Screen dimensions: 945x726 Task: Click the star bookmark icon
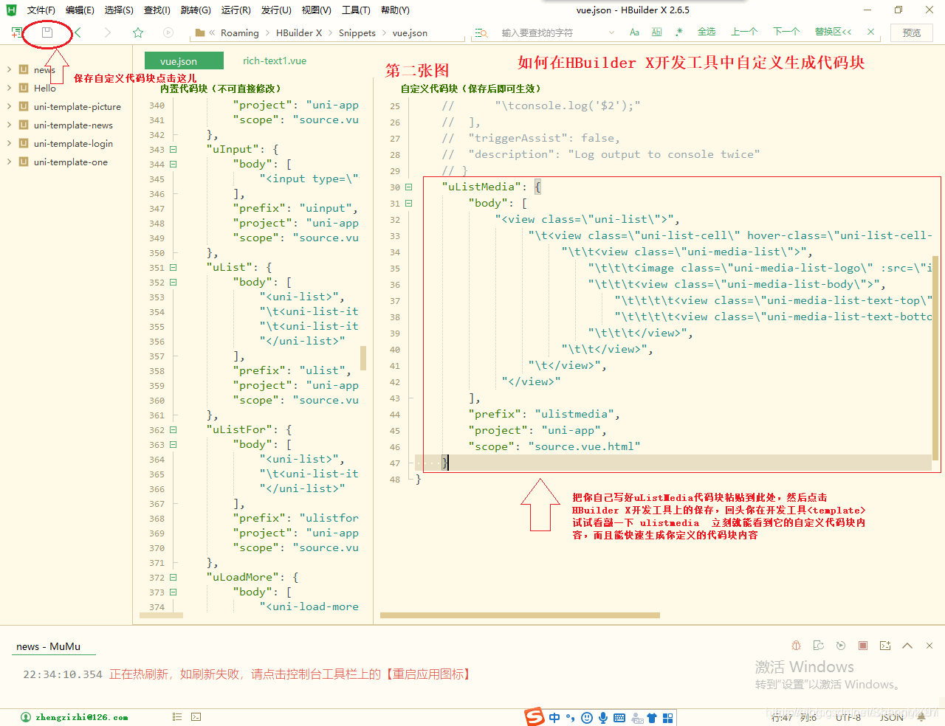coord(138,32)
